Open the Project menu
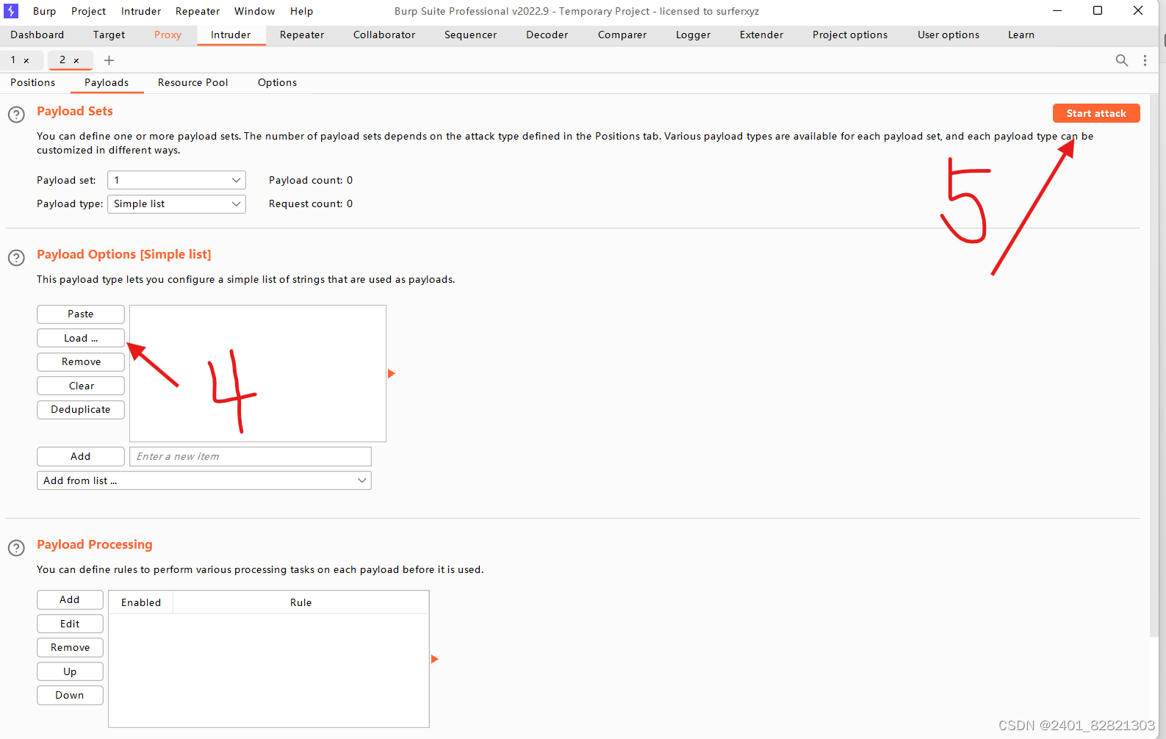Viewport: 1166px width, 739px height. [88, 11]
